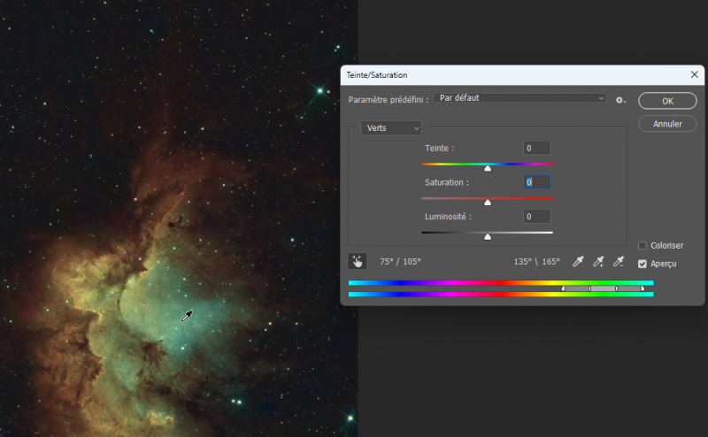Activate the on-image hand adjustment tool

pos(358,261)
